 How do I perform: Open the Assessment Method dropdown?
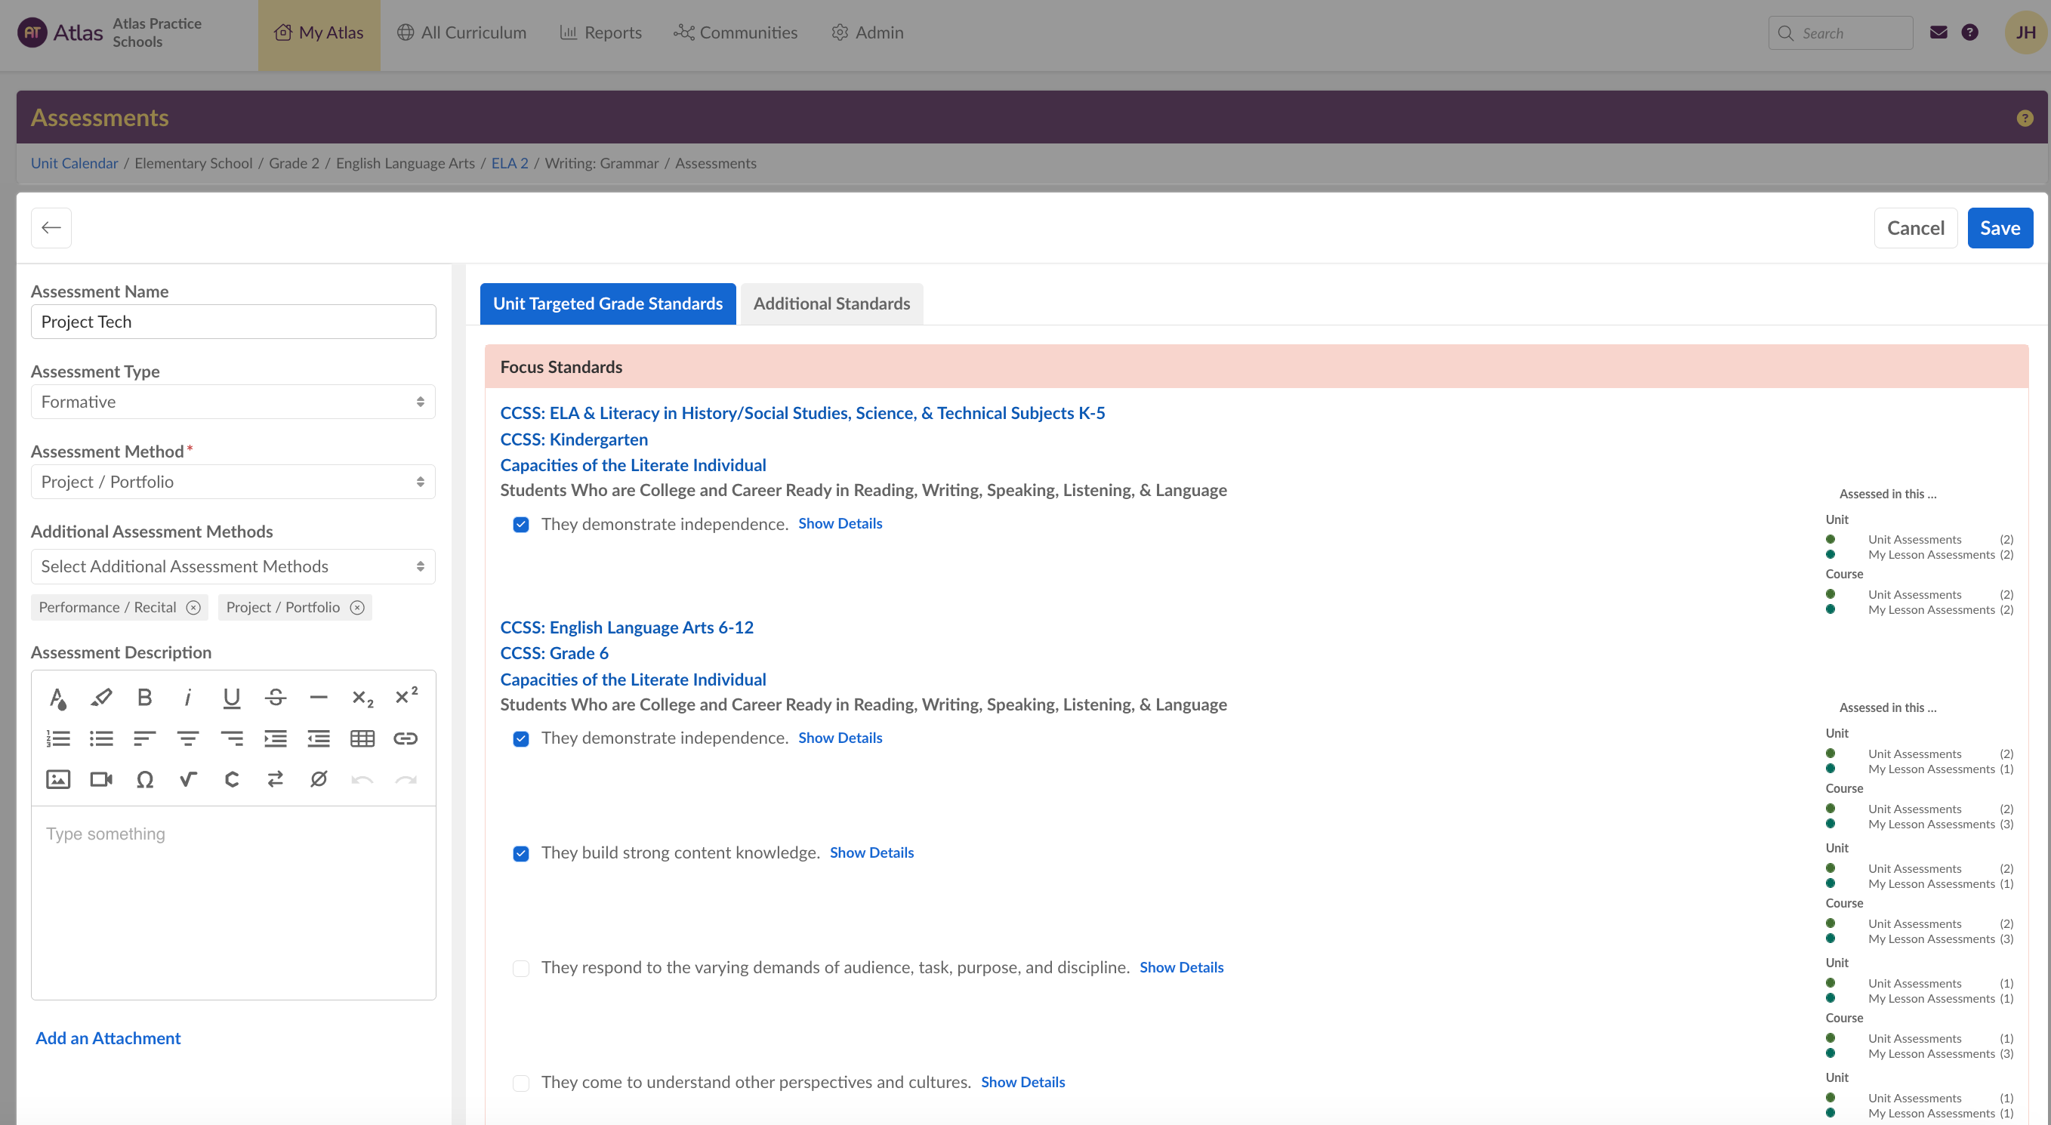(x=233, y=482)
